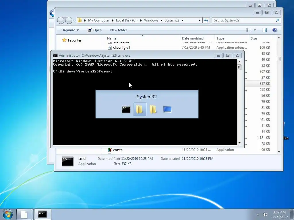
Task: Click magnifier icon in search box
Action: point(278,20)
